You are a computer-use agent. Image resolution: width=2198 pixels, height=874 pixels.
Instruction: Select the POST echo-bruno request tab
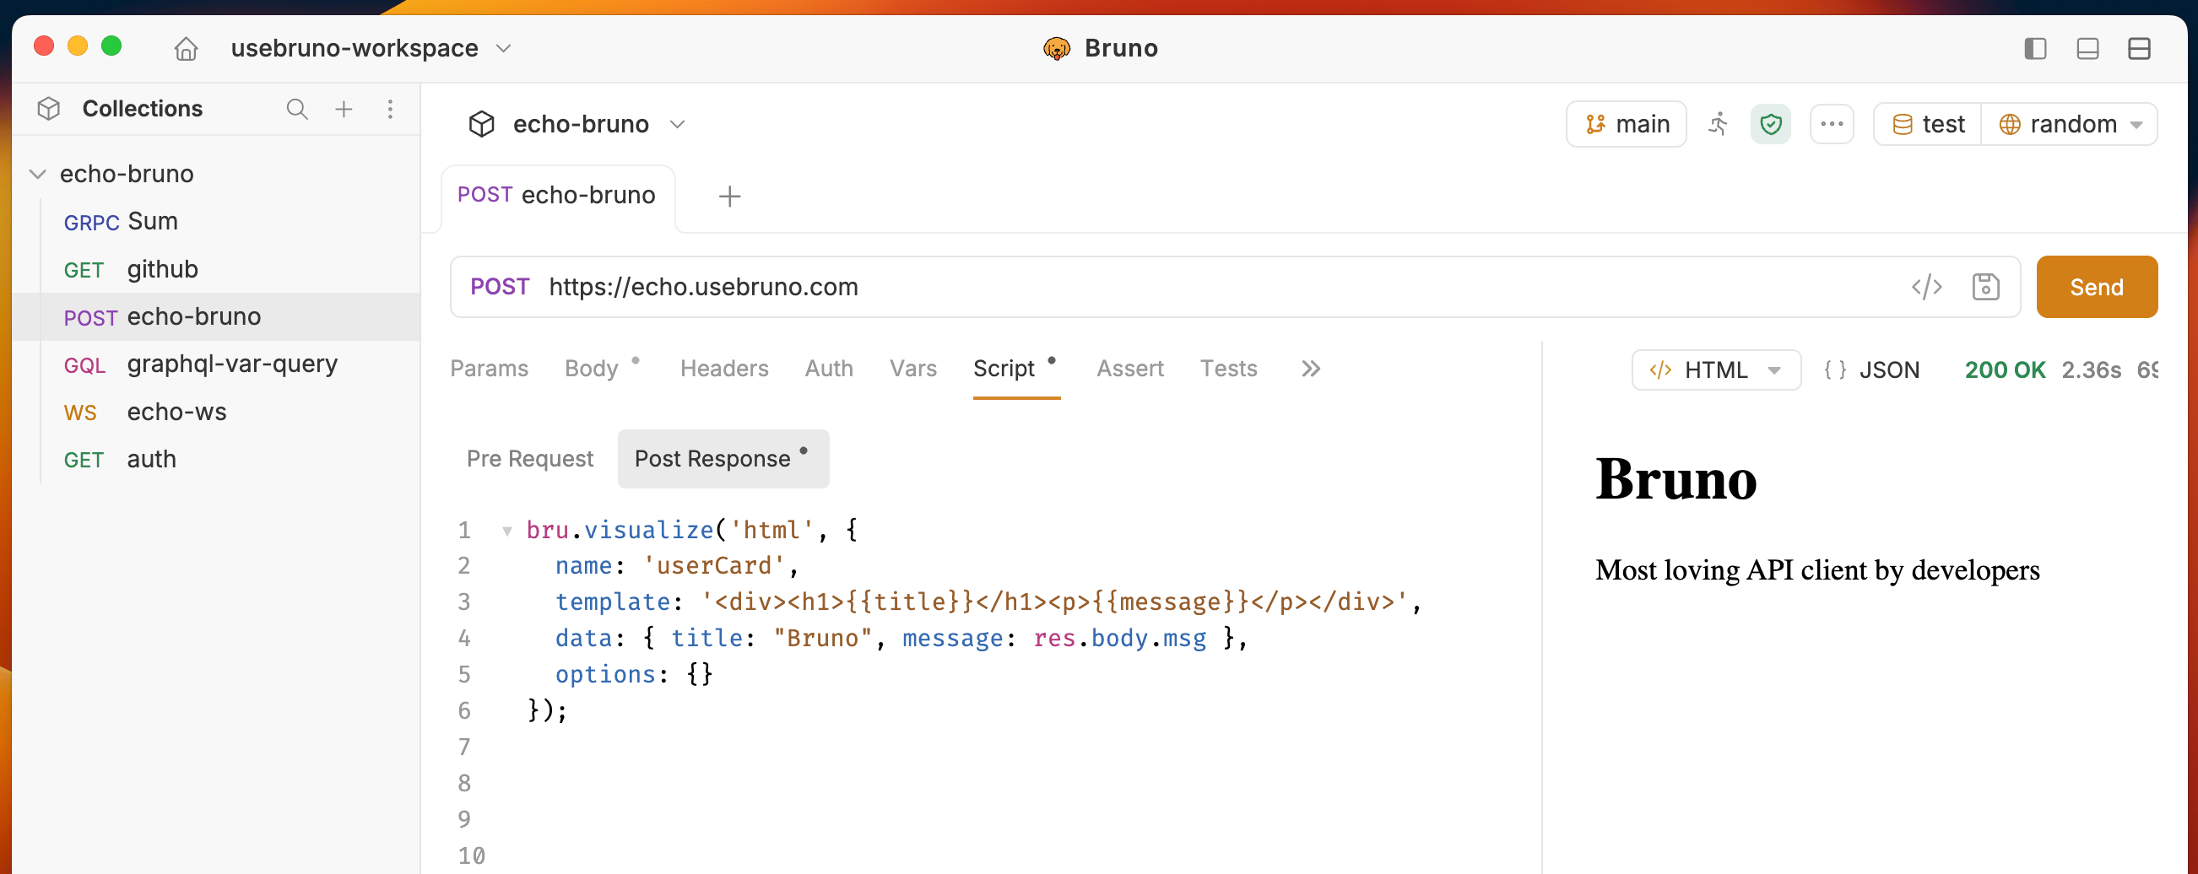[x=557, y=195]
